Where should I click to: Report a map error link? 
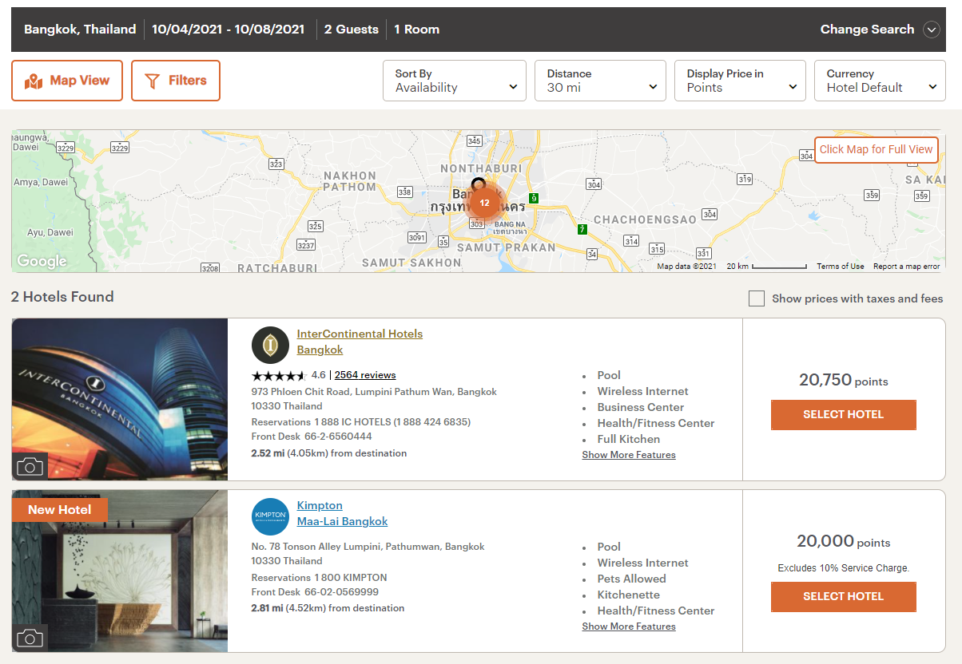[907, 267]
